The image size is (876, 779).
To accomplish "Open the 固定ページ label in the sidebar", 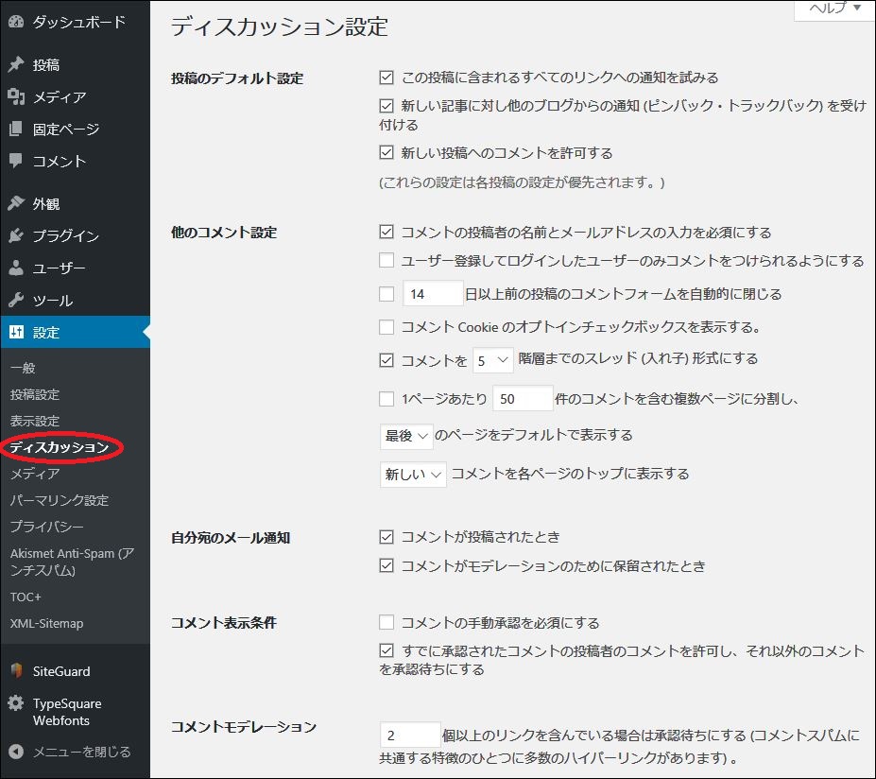I will [66, 130].
